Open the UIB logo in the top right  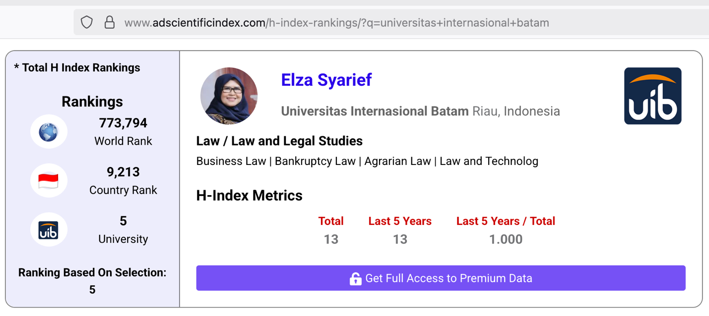(652, 96)
